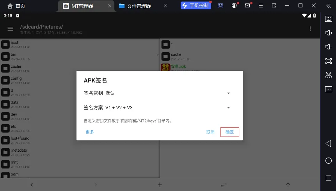Open the keyboard mapping icon in sidebar
336x191 pixels.
point(329,19)
